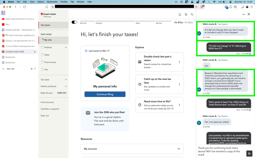Click the Join the 20M who just filed card
Image resolution: width=255 pixels, height=158 pixels.
click(105, 119)
